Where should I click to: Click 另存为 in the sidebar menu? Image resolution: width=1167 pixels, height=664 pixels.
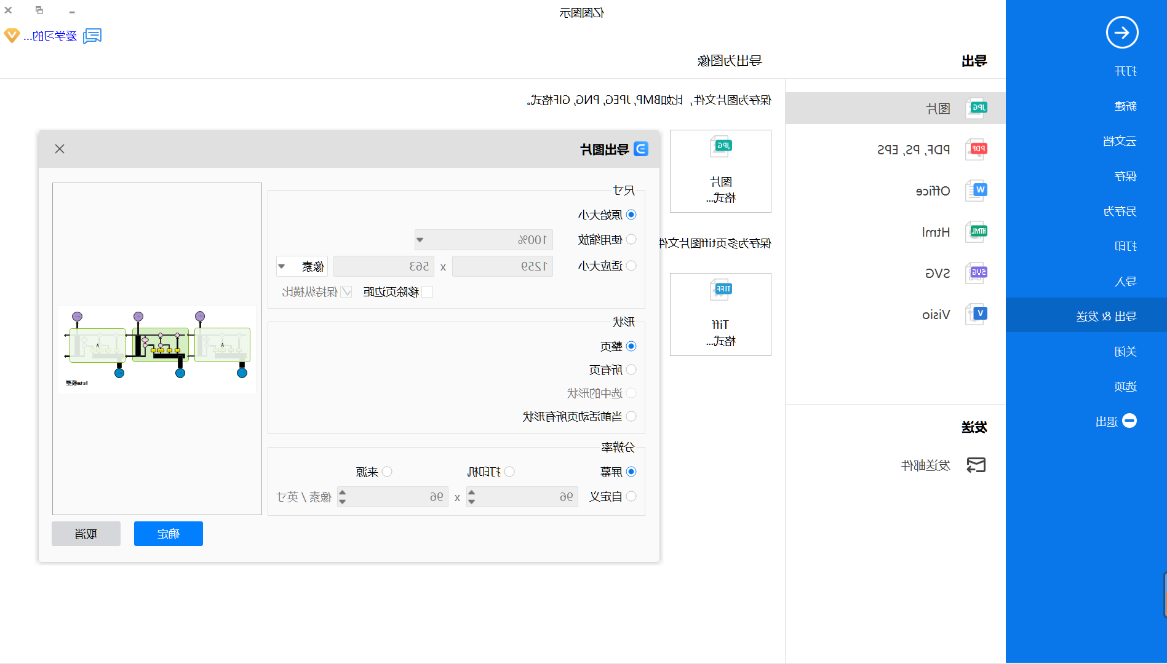coord(1120,211)
